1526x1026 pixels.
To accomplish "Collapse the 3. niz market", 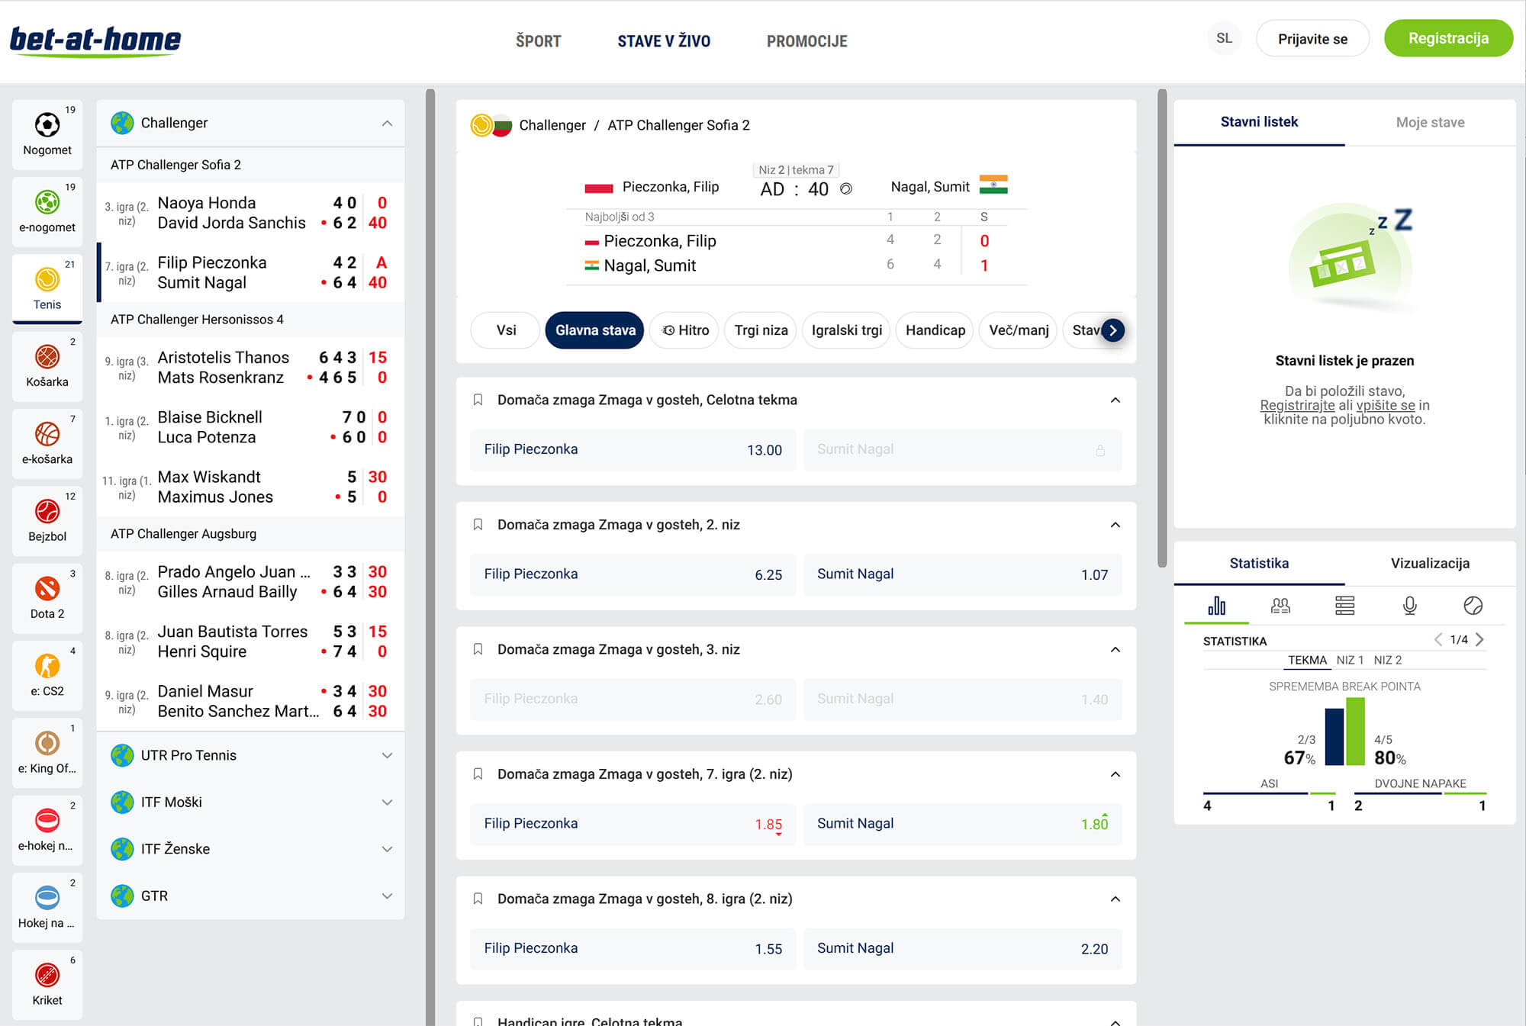I will [x=1116, y=649].
